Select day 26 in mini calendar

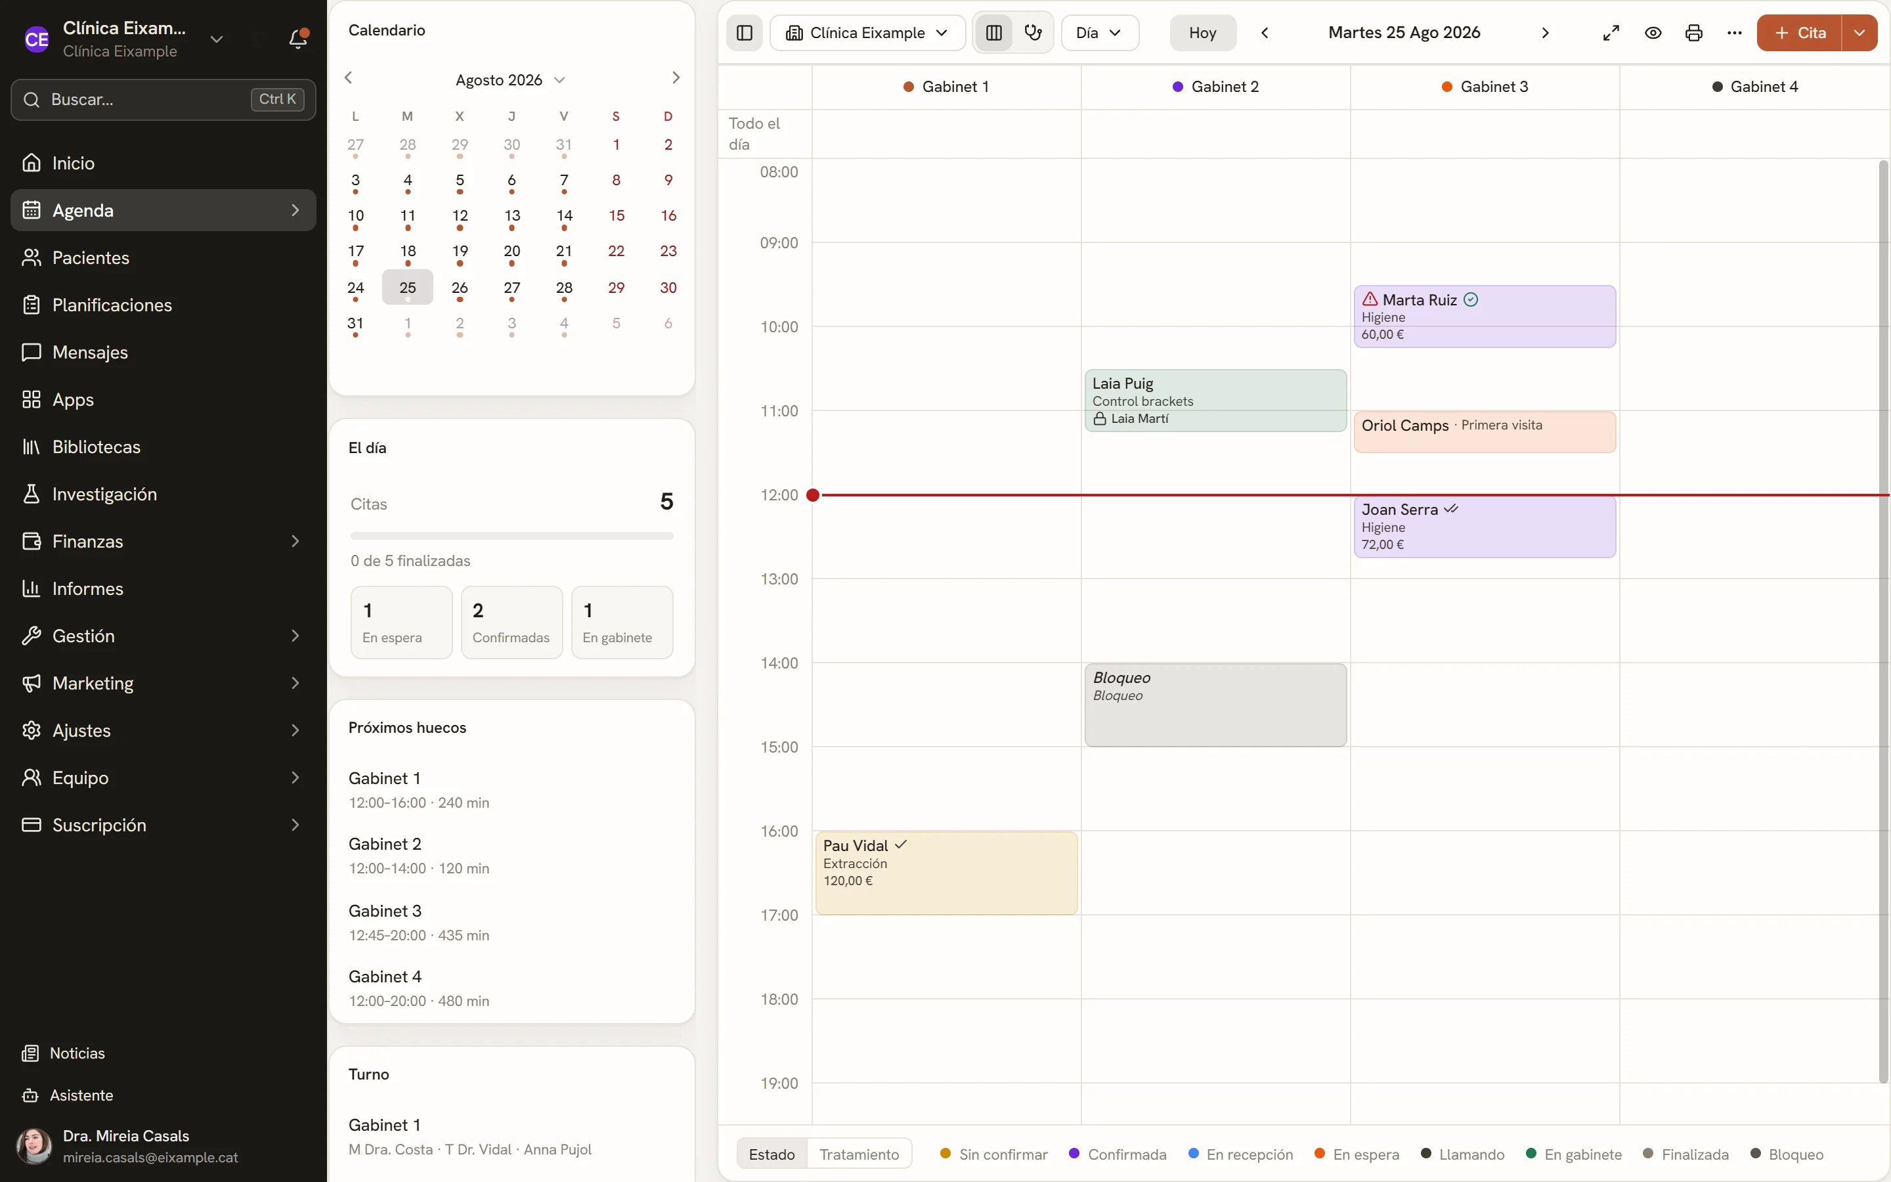click(460, 288)
